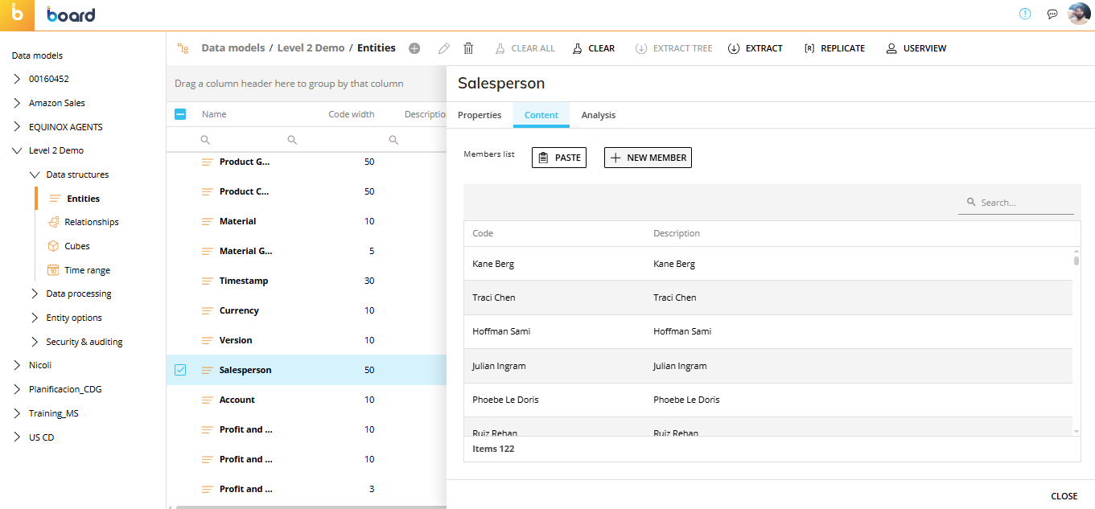Expand the Security & auditing section
Viewport: 1095px width, 509px height.
(x=35, y=342)
